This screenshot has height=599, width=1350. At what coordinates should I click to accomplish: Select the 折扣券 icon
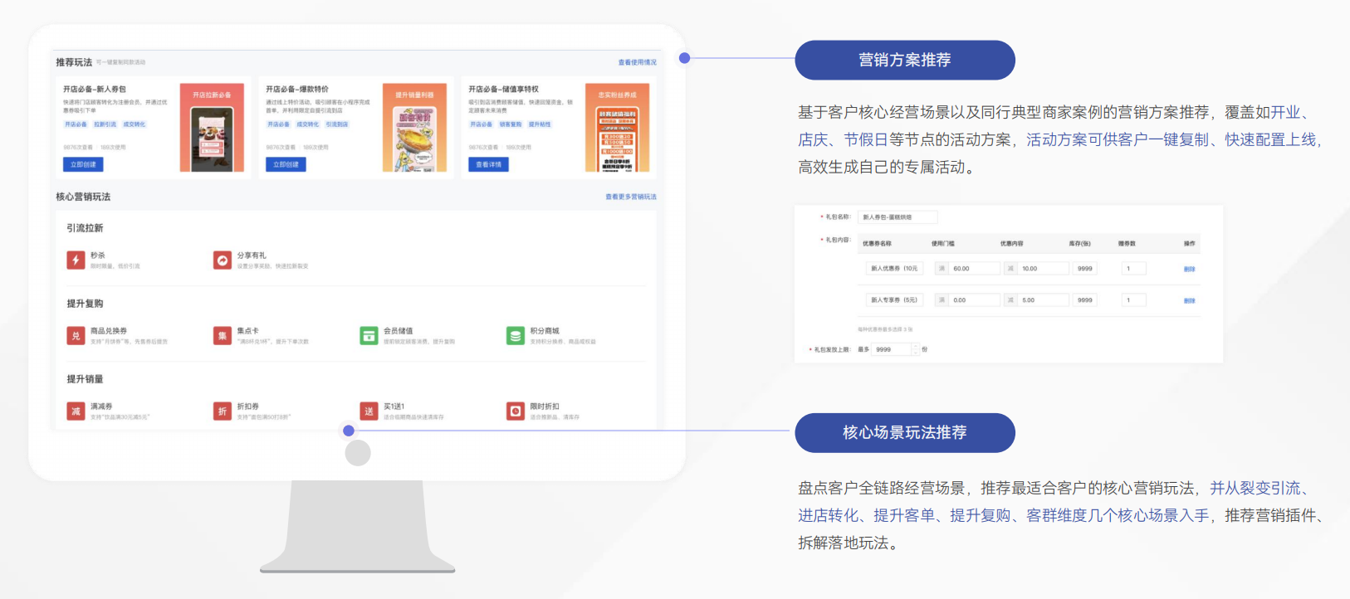click(x=222, y=412)
